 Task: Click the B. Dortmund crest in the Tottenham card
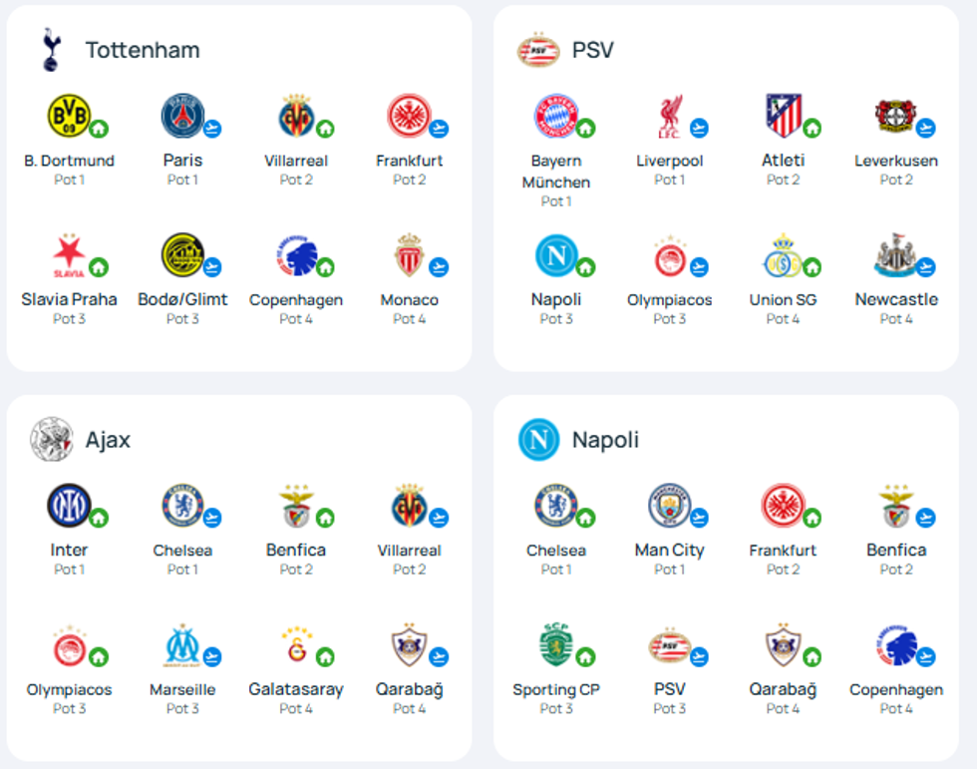point(69,116)
